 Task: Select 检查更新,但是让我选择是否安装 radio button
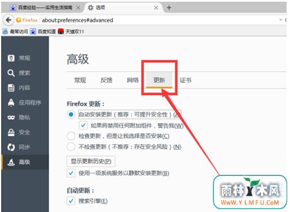point(71,136)
